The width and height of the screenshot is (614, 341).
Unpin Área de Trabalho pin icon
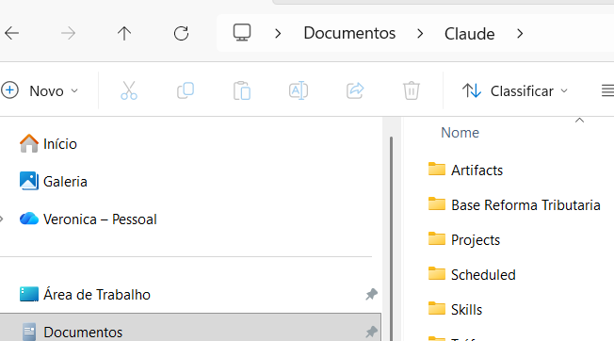(371, 295)
